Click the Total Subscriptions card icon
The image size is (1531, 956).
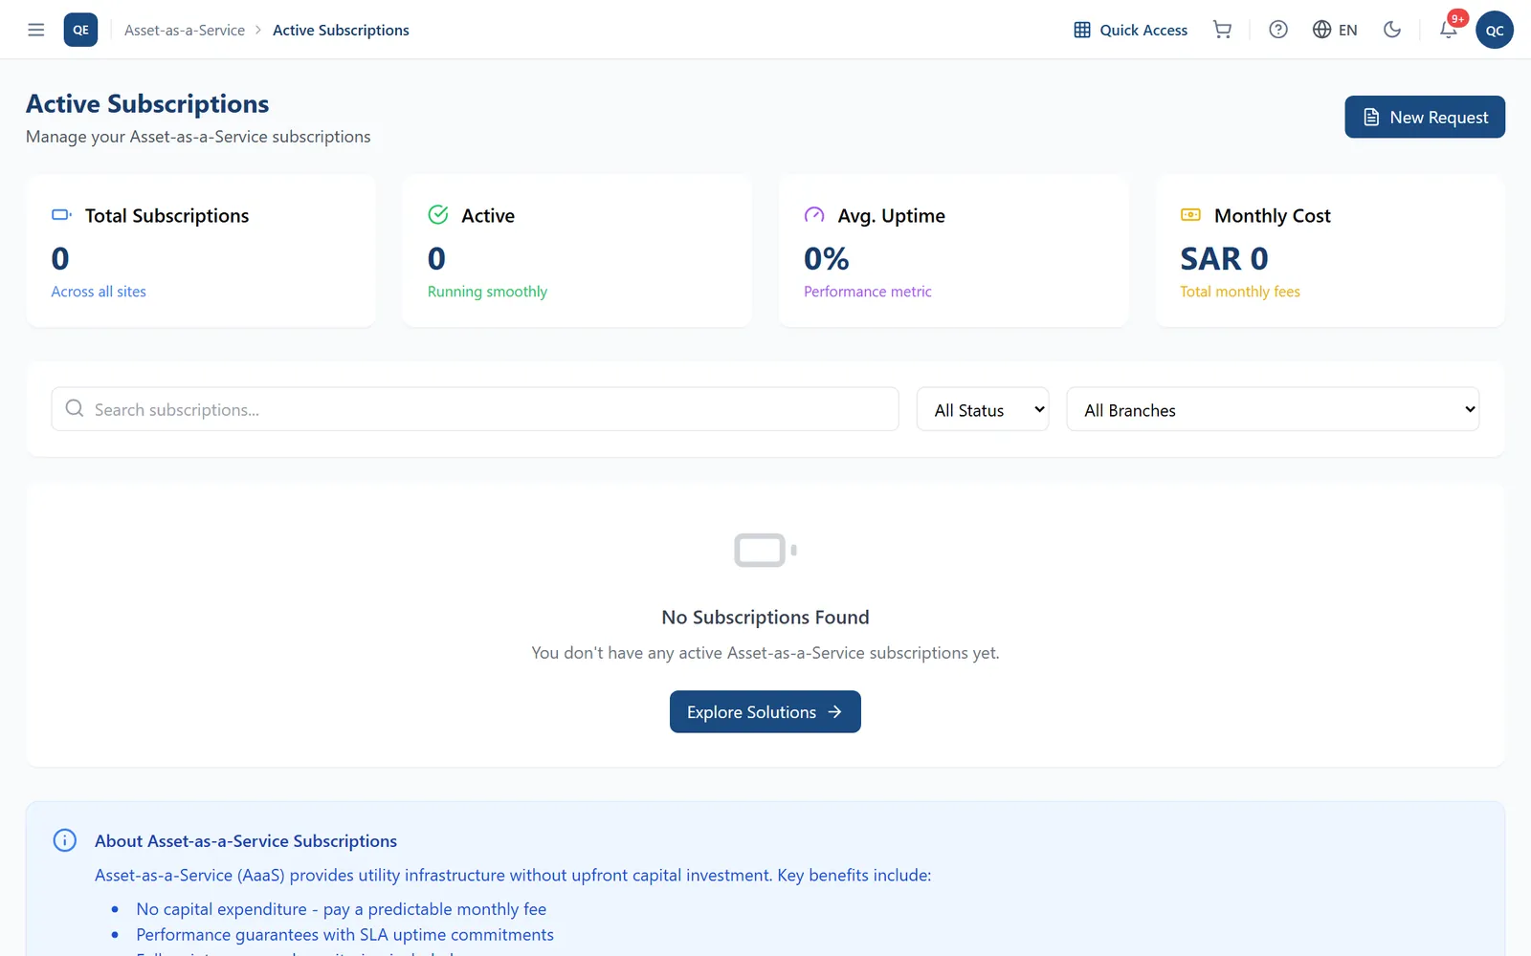pos(61,215)
